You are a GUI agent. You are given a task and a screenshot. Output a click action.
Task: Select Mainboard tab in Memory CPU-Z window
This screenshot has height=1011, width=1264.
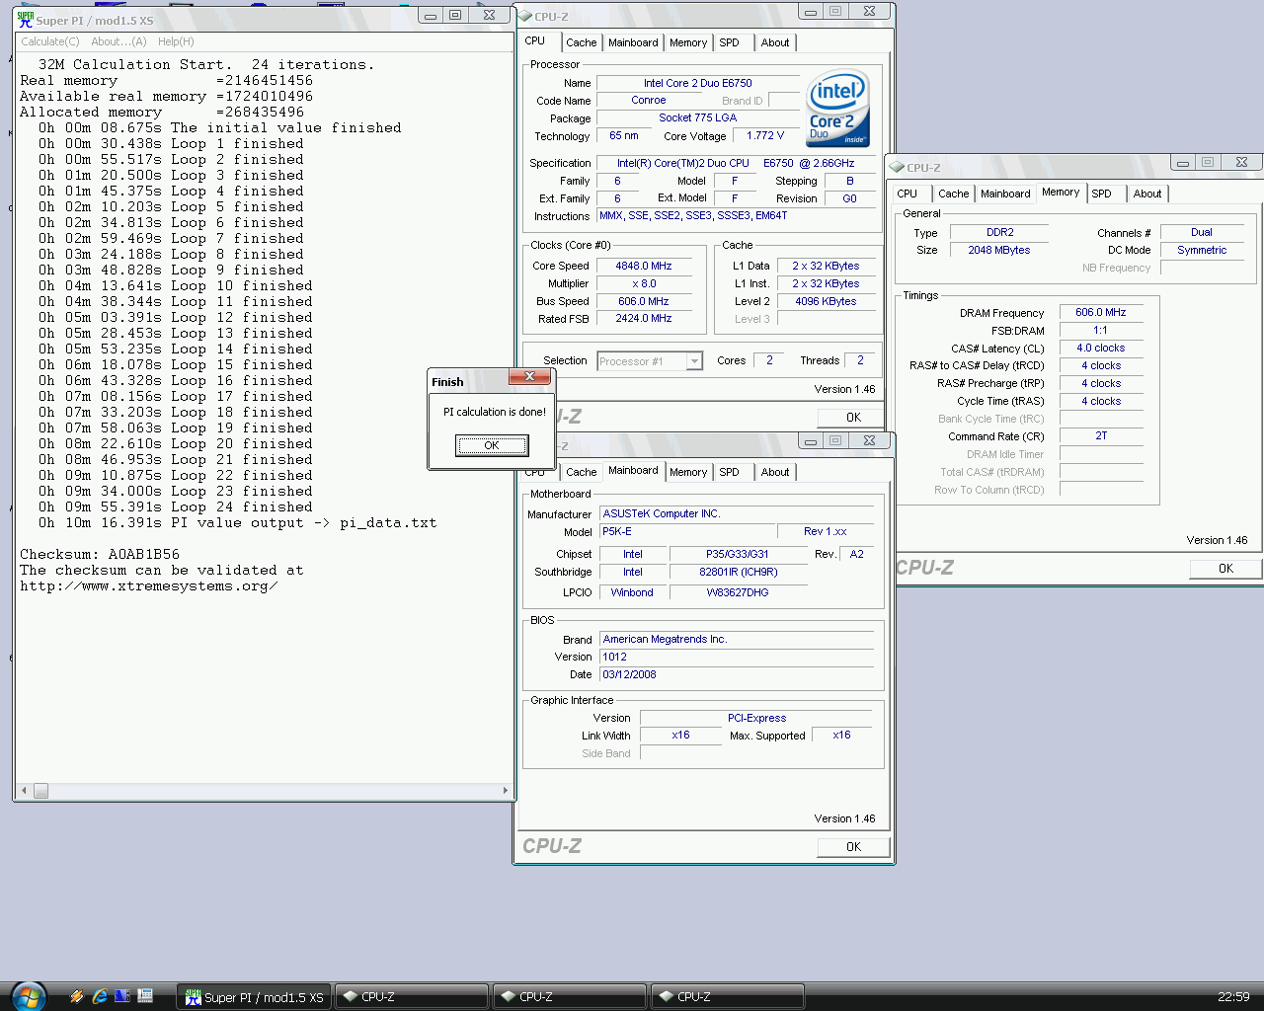(x=1005, y=194)
